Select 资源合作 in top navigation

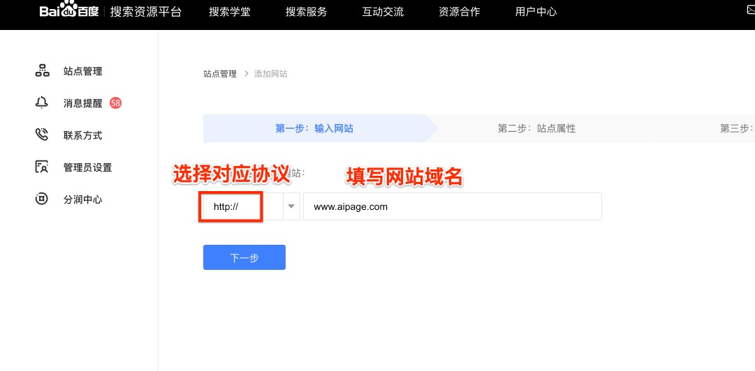point(459,12)
